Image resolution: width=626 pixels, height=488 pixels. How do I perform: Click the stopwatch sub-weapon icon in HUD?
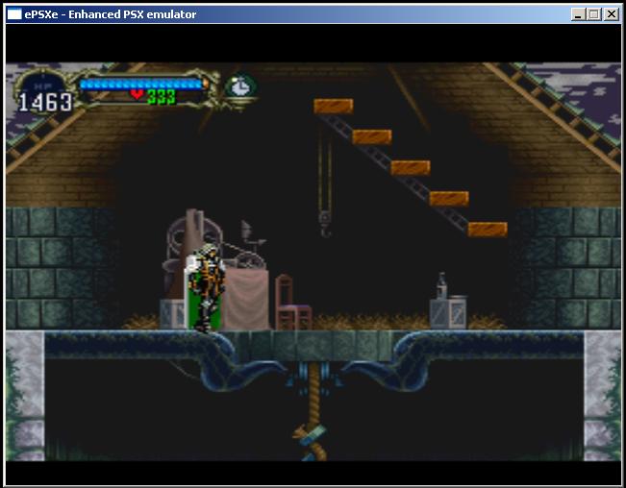[x=240, y=86]
